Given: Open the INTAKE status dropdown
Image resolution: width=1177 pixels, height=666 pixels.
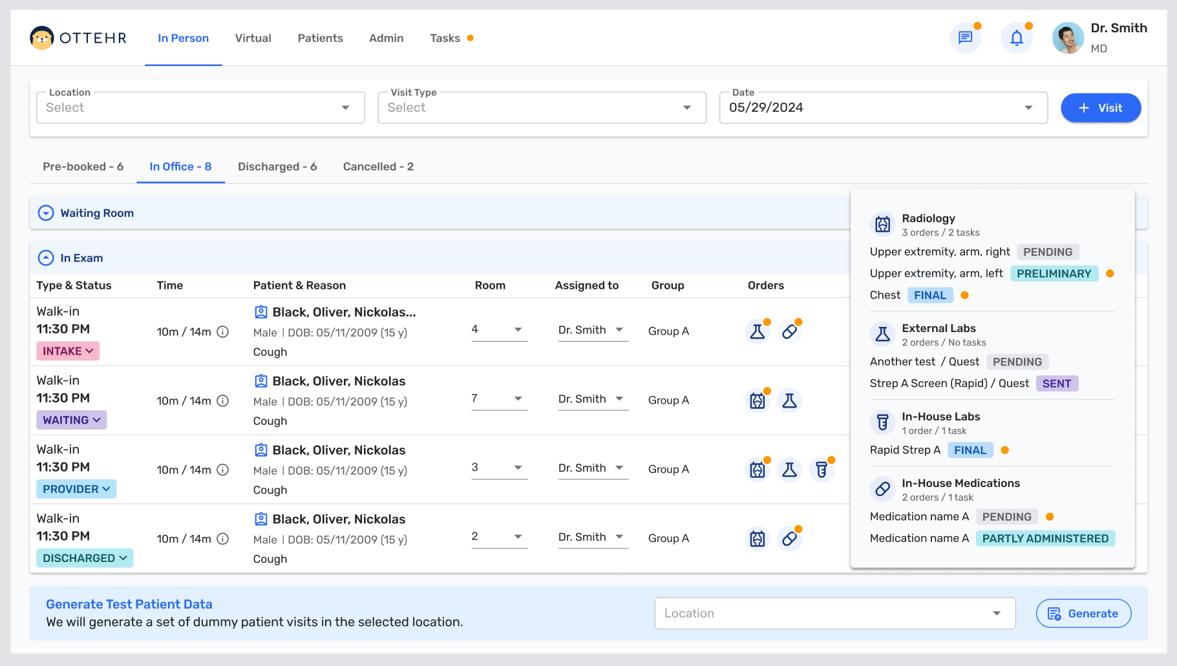Looking at the screenshot, I should point(68,351).
